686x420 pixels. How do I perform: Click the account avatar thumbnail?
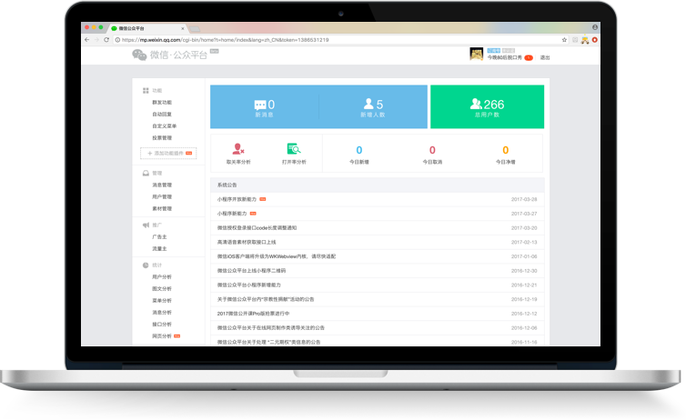476,55
